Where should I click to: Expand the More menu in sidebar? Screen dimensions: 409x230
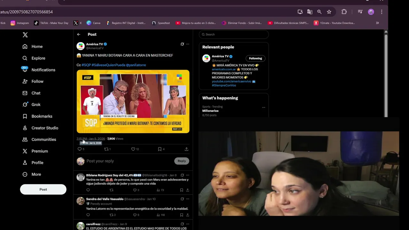pyautogui.click(x=32, y=174)
